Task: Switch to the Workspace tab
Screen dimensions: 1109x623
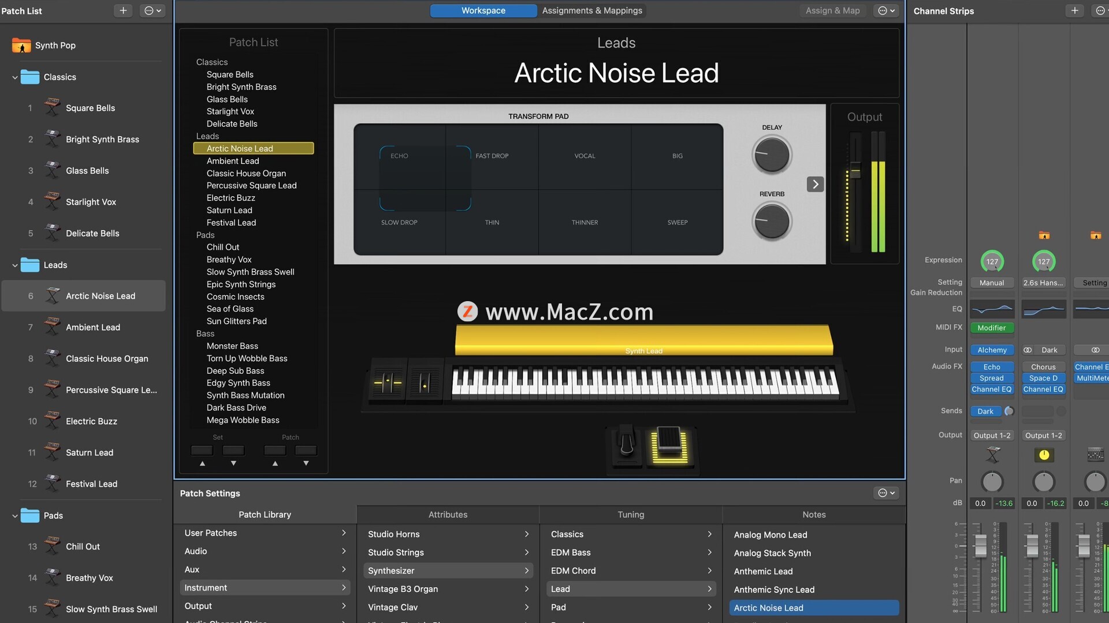Action: (483, 10)
